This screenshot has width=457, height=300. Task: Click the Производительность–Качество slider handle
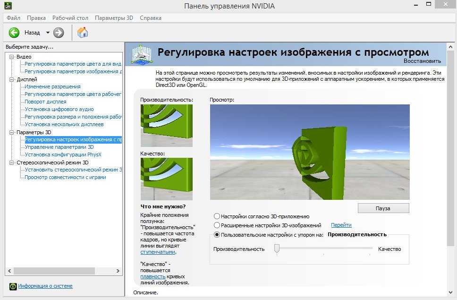pyautogui.click(x=277, y=249)
